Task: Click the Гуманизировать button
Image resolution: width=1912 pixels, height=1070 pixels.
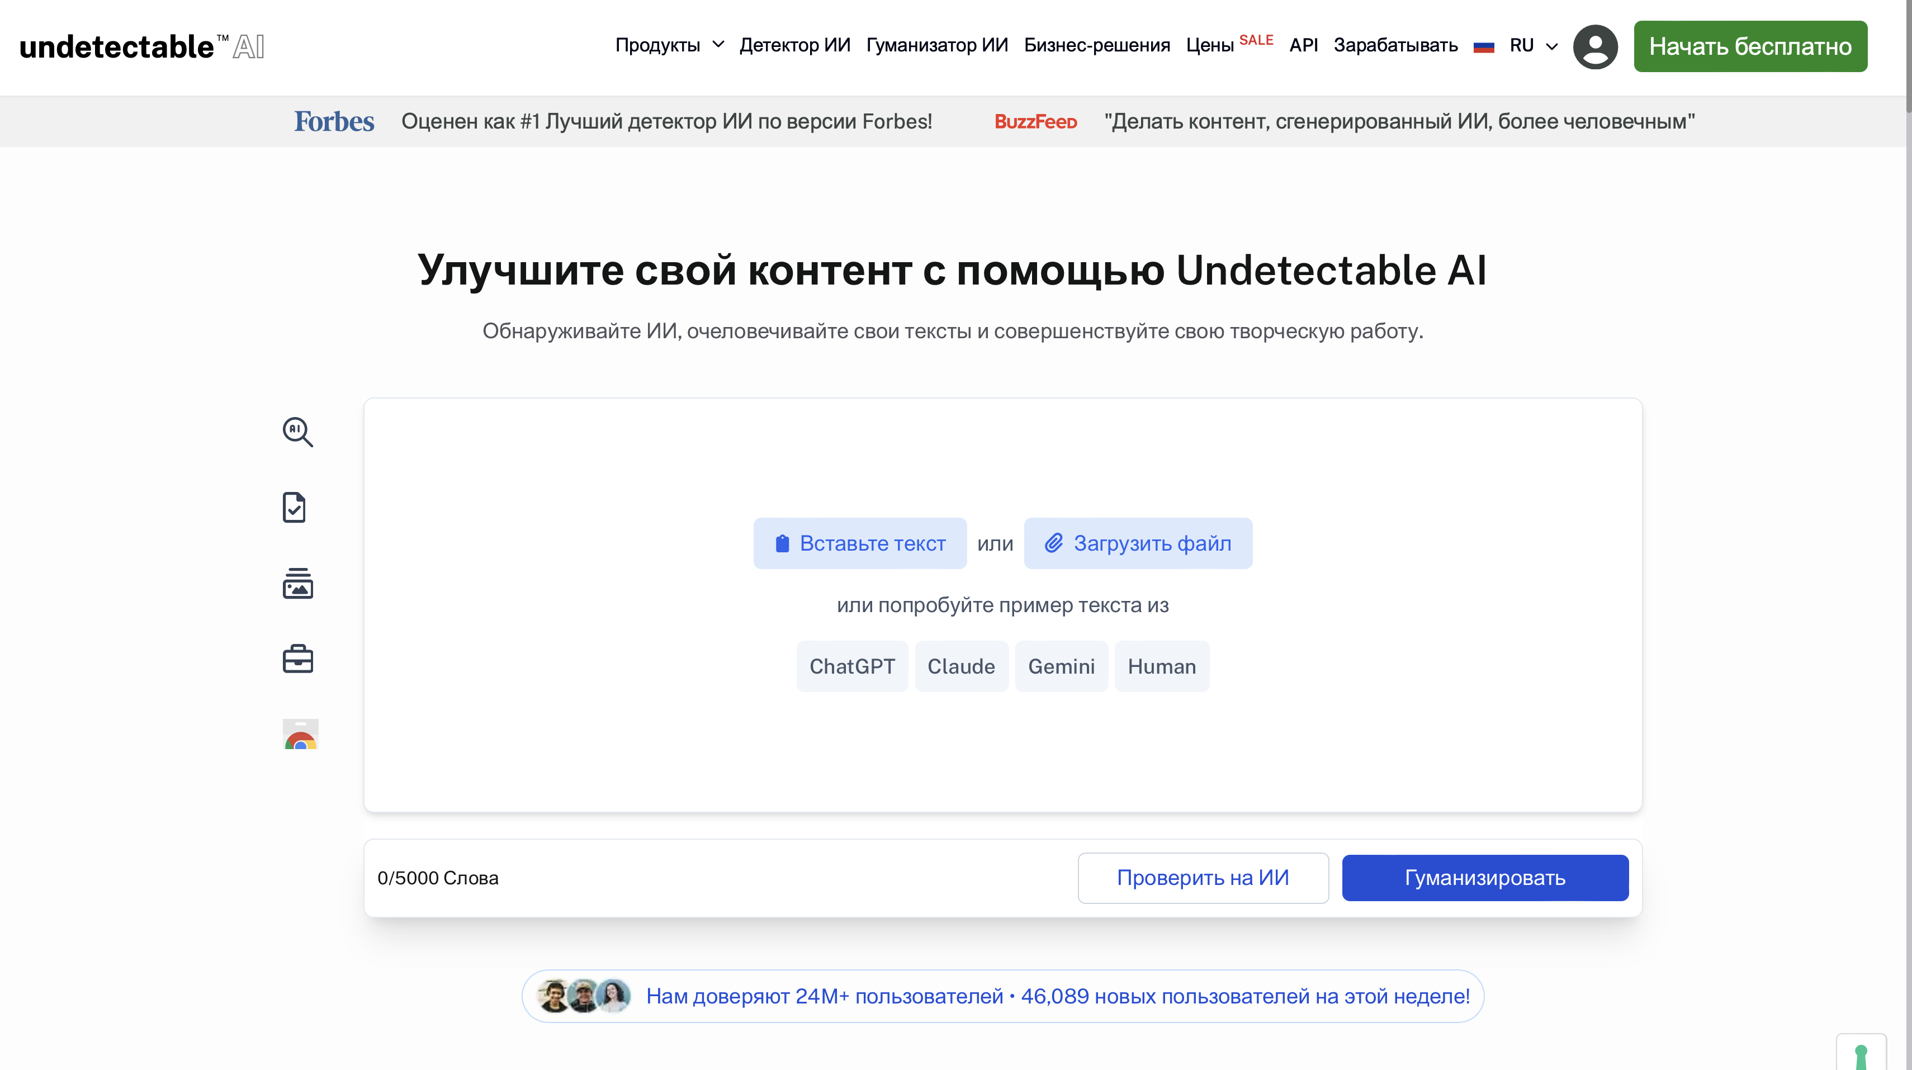Action: 1484,878
